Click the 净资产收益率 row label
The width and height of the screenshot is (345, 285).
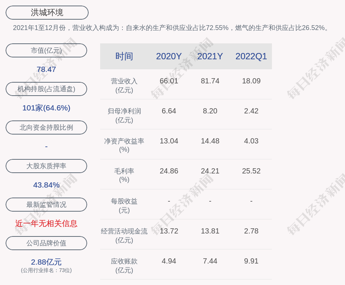(x=124, y=145)
